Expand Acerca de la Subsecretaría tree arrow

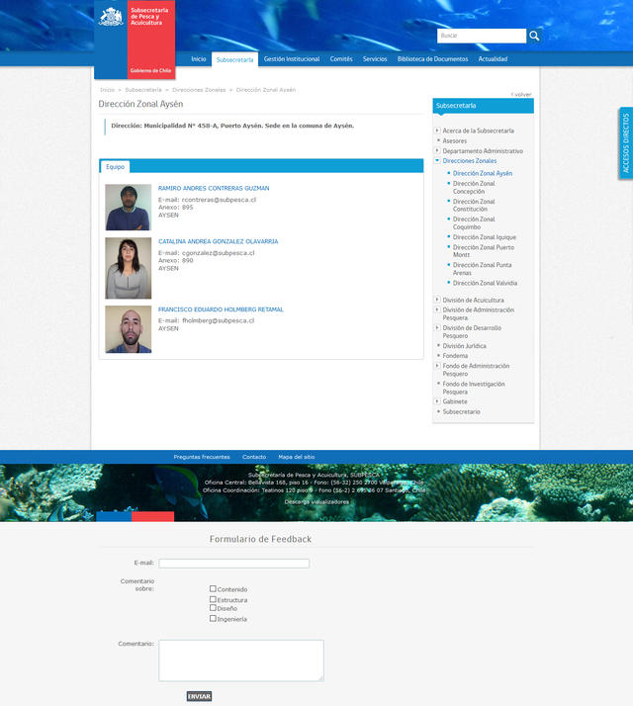(437, 131)
